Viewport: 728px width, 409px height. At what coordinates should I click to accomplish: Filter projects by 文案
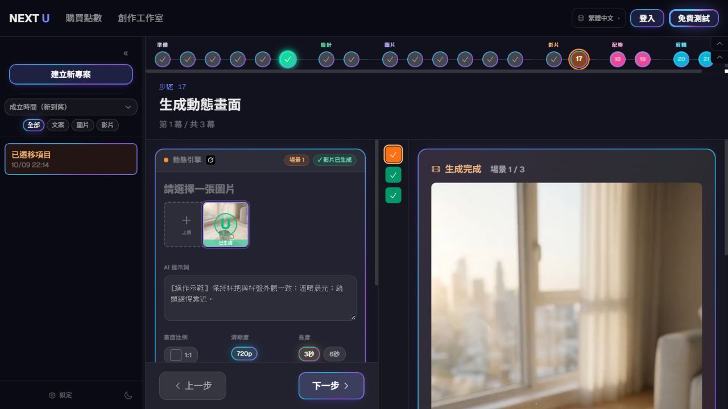tap(58, 125)
